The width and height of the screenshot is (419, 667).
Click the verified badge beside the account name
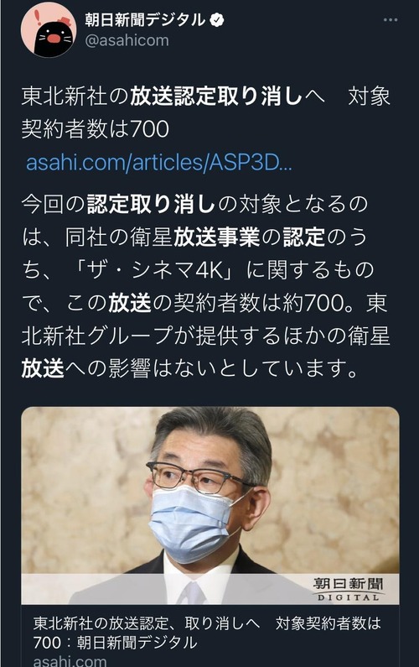(217, 20)
